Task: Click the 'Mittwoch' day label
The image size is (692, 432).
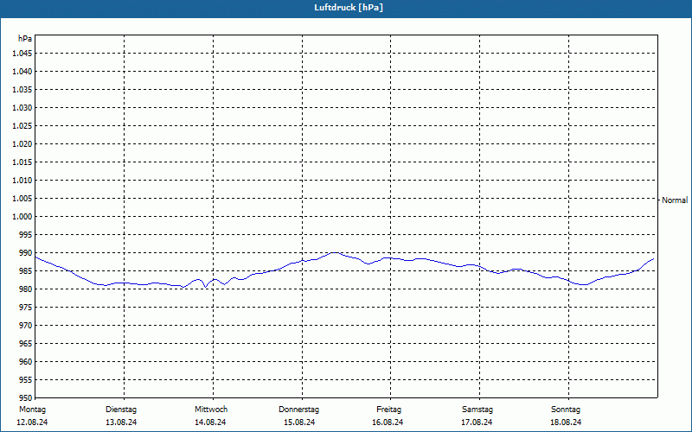Action: pos(211,410)
